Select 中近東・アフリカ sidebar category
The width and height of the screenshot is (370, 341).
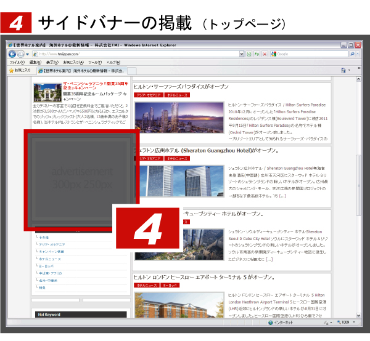[51, 273]
